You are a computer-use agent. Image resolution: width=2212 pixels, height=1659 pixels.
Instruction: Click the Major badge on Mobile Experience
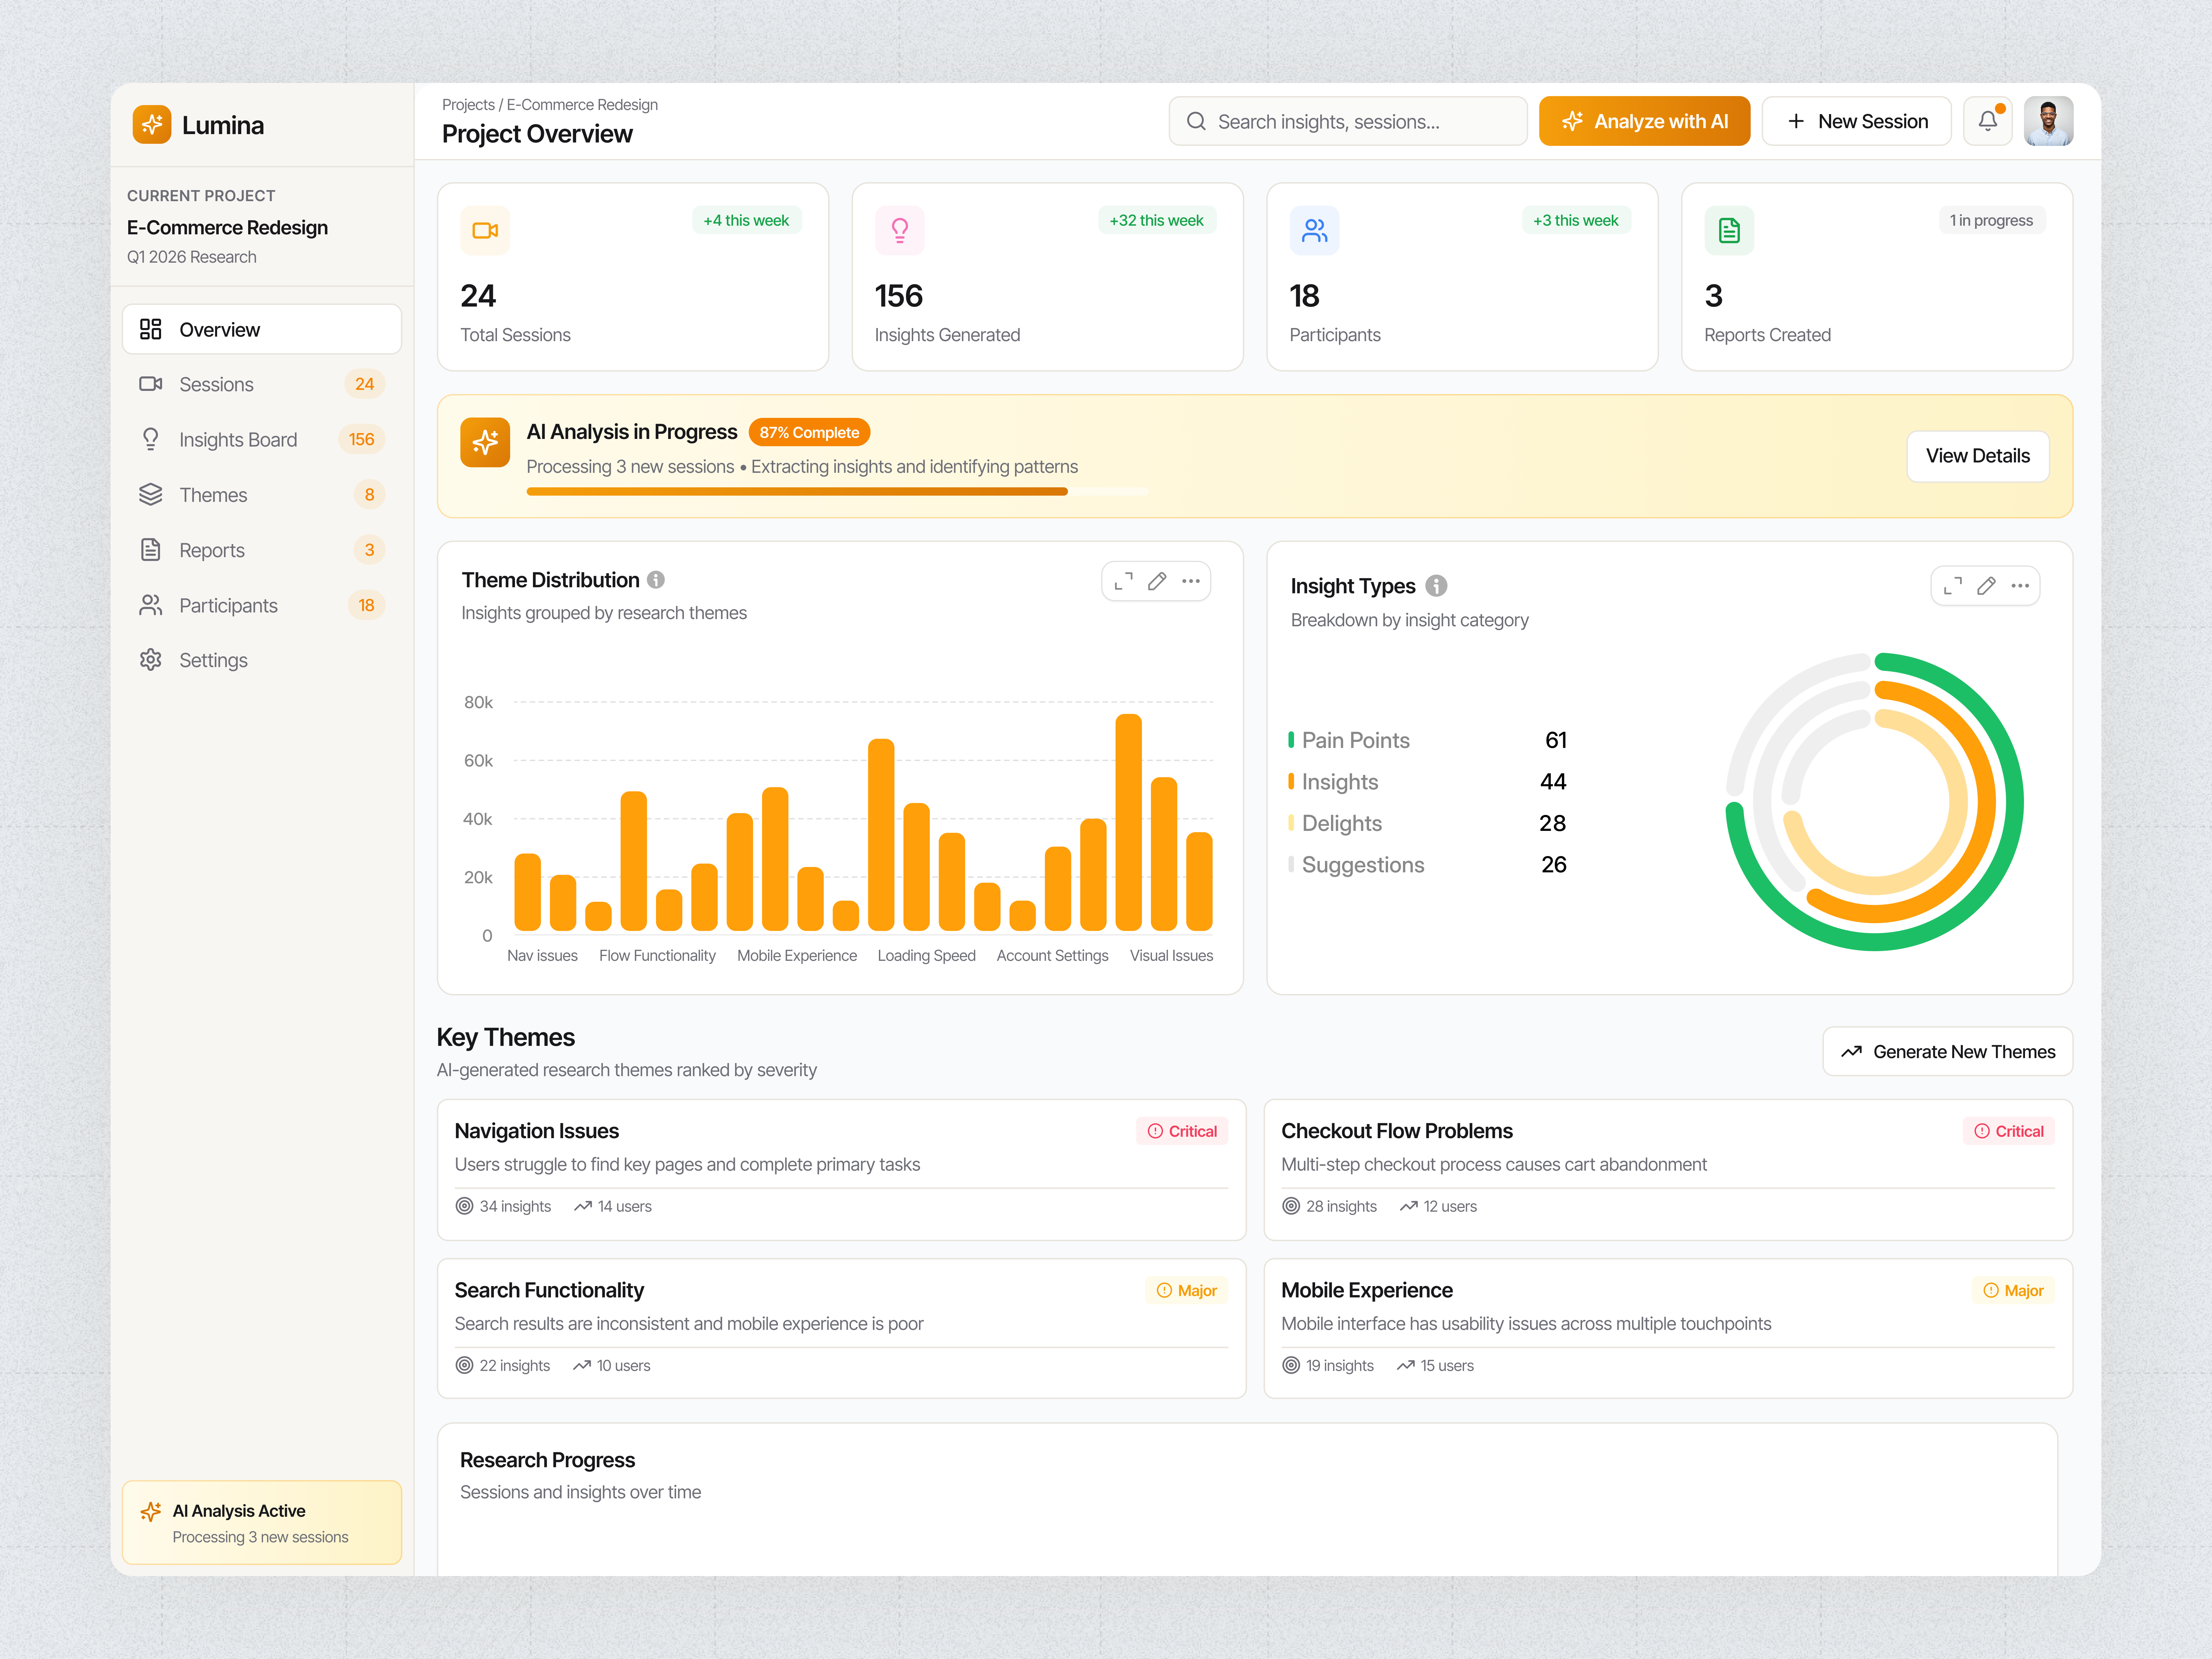[2013, 1290]
